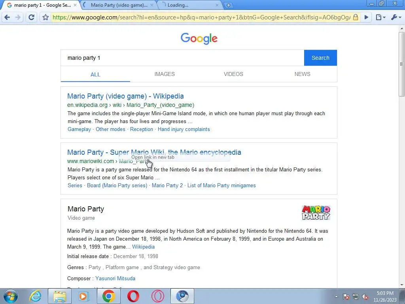Open the Series sitelink
This screenshot has width=405, height=304.
click(x=75, y=185)
